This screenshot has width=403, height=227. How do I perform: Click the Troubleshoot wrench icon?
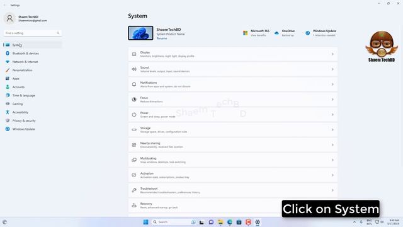134,190
